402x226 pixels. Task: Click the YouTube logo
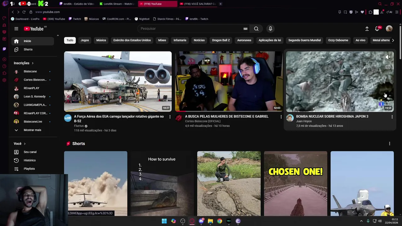(x=34, y=29)
